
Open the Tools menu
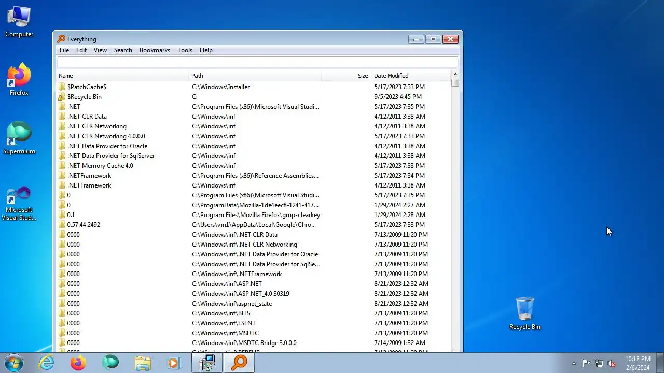point(185,50)
